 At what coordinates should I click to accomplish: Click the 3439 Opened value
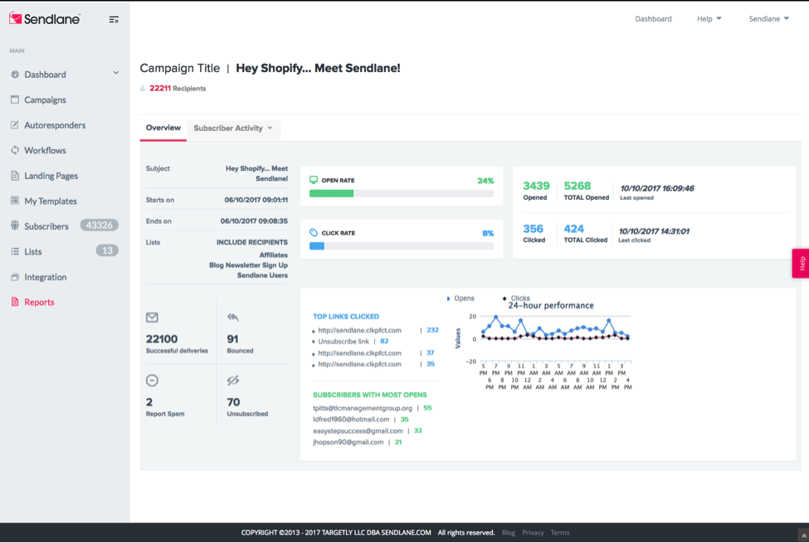[536, 186]
